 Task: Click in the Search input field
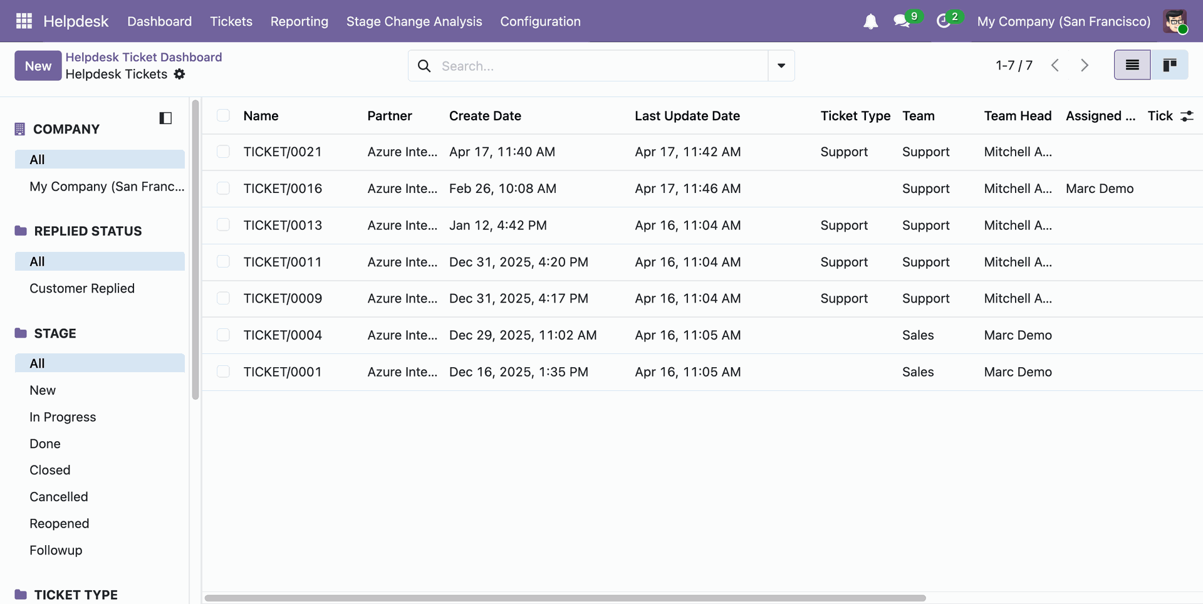pyautogui.click(x=601, y=66)
